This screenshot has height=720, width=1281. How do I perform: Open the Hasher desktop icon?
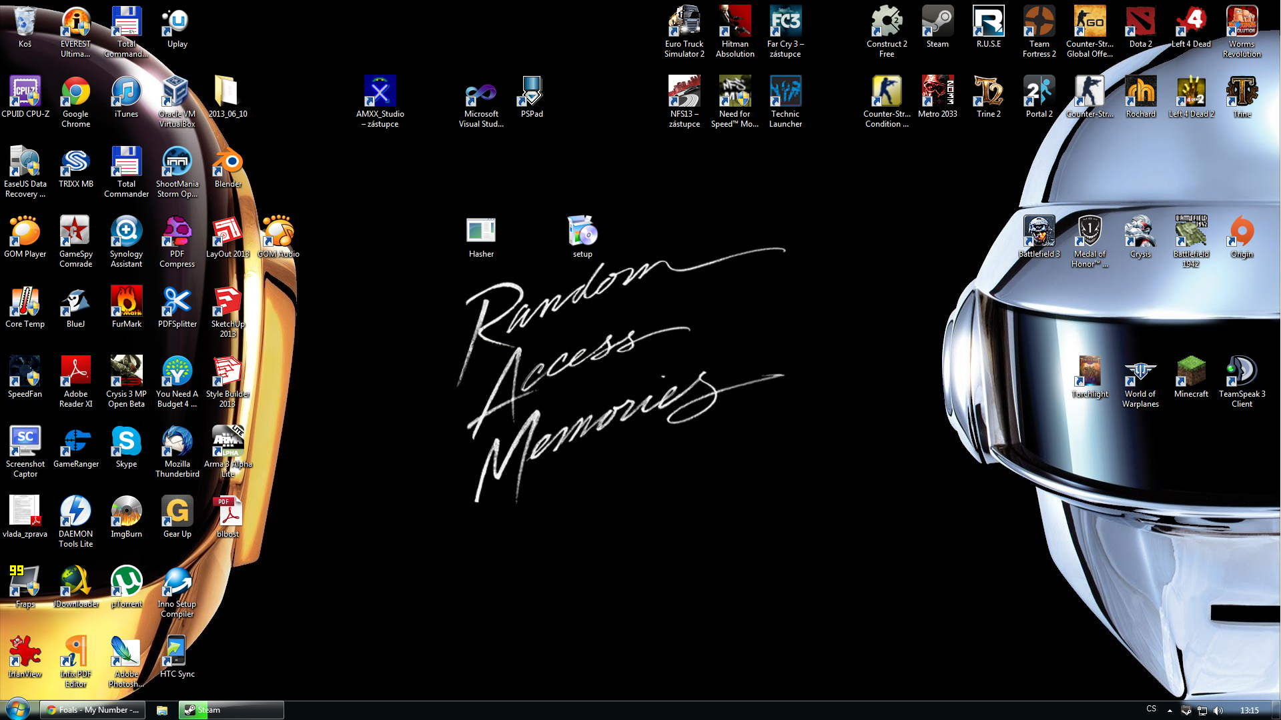[x=481, y=237]
